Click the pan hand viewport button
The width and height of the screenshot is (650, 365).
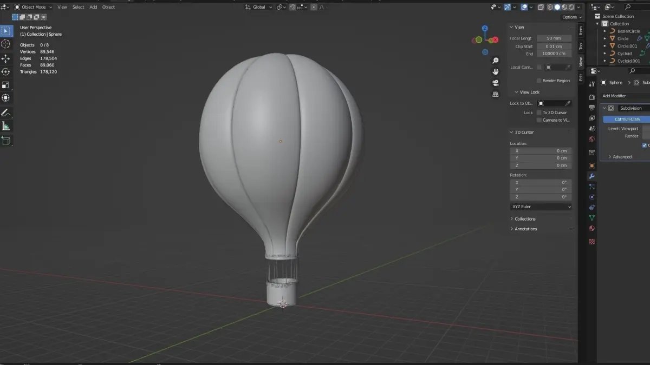point(495,71)
